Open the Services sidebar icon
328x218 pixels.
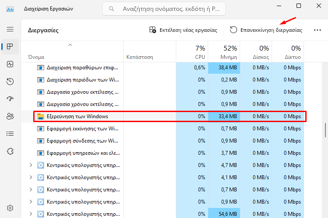[x=10, y=151]
